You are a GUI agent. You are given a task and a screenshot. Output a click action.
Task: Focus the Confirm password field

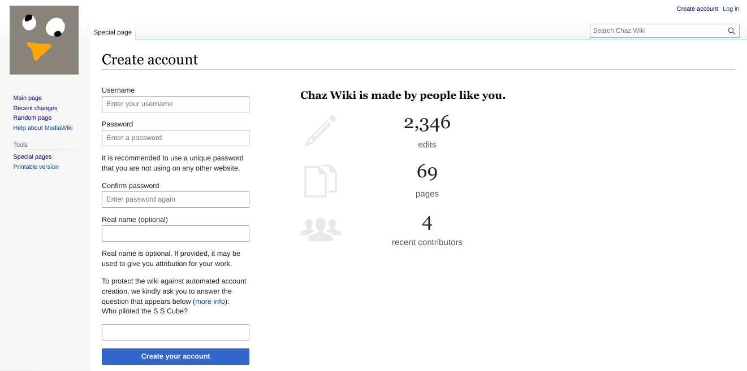pos(175,199)
